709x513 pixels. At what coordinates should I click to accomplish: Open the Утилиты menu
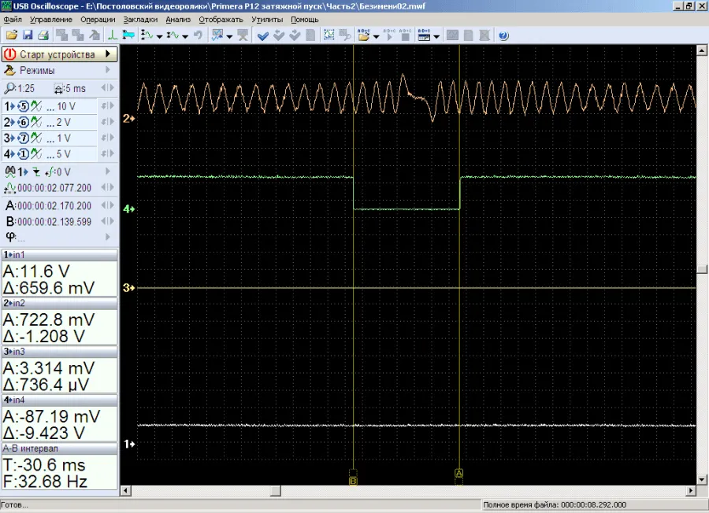pos(267,20)
